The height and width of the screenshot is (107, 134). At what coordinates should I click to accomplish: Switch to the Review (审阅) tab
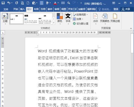pos(57,9)
